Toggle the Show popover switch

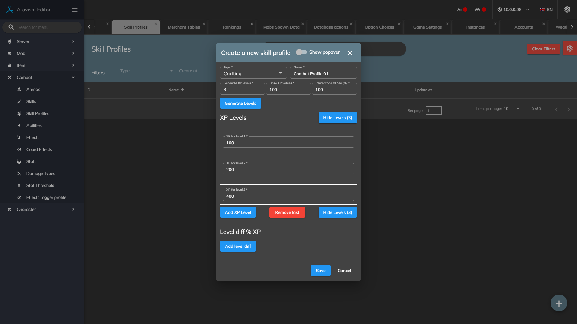pyautogui.click(x=301, y=52)
